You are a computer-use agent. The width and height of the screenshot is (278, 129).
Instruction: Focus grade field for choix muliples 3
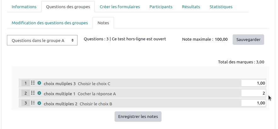point(253,83)
